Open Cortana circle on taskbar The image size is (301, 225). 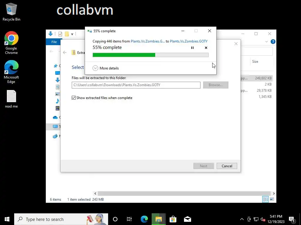coord(115,219)
